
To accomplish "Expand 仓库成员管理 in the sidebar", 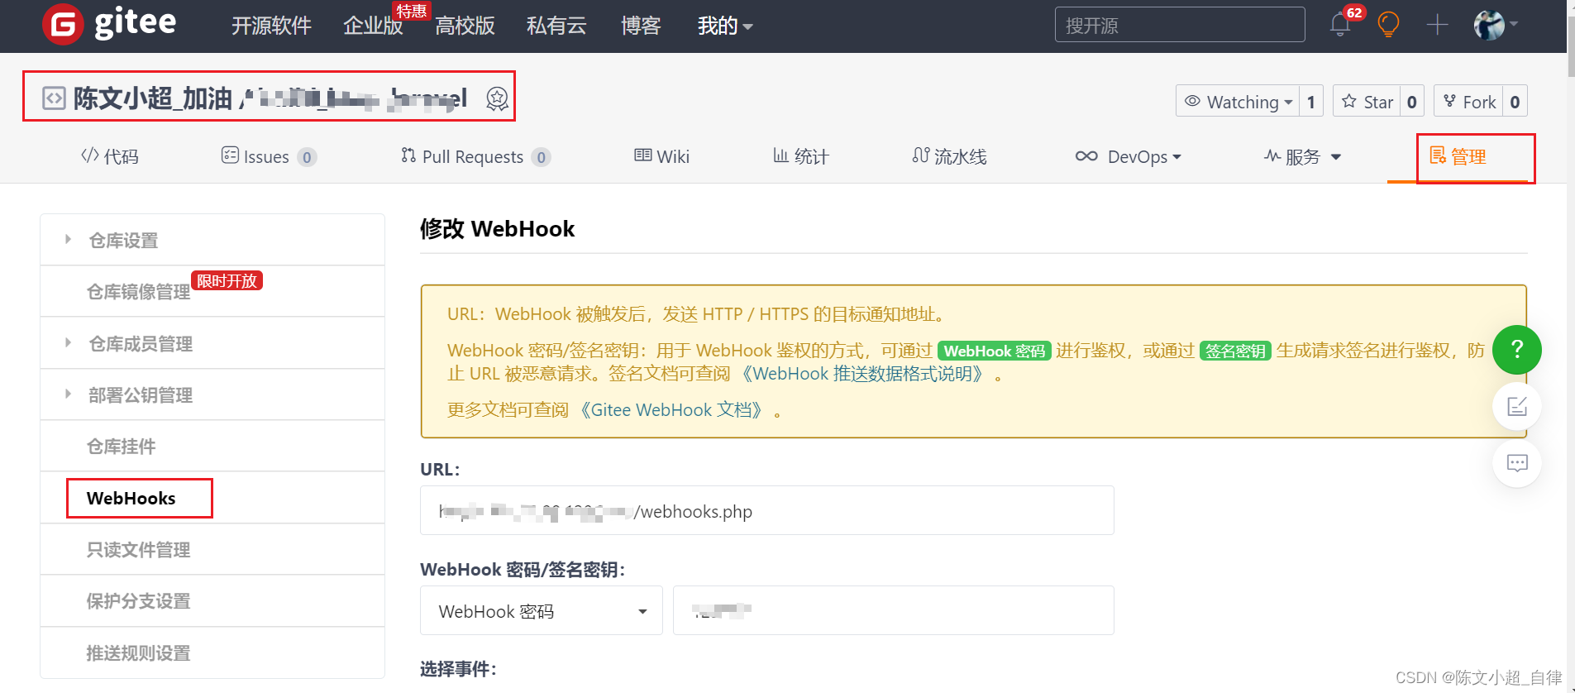I will coord(212,343).
